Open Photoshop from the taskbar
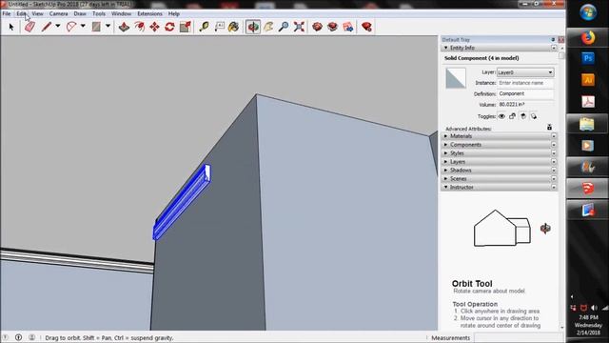This screenshot has width=609, height=343. (588, 59)
